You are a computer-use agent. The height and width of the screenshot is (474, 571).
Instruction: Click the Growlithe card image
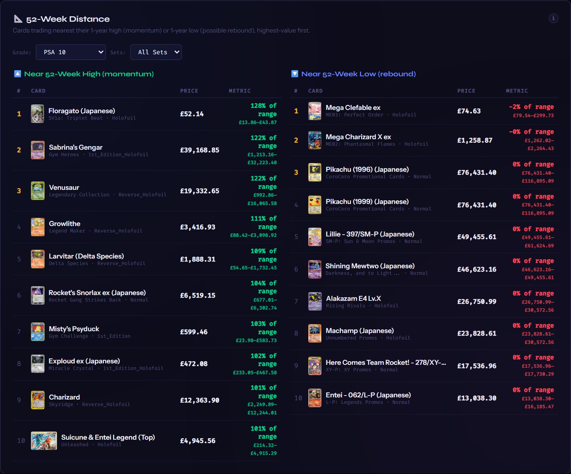pyautogui.click(x=38, y=227)
